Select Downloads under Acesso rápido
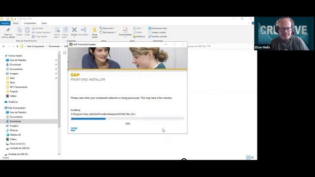The height and width of the screenshot is (177, 315). click(x=15, y=64)
